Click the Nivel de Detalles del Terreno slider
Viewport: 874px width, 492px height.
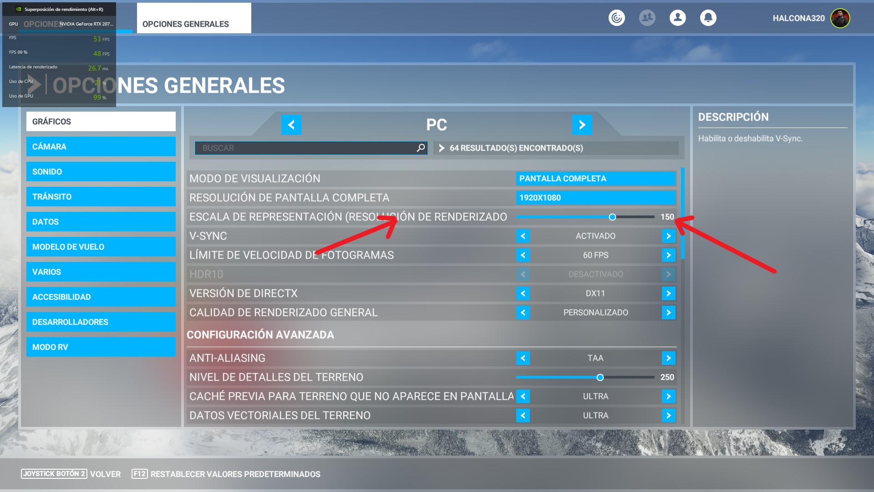pyautogui.click(x=600, y=377)
